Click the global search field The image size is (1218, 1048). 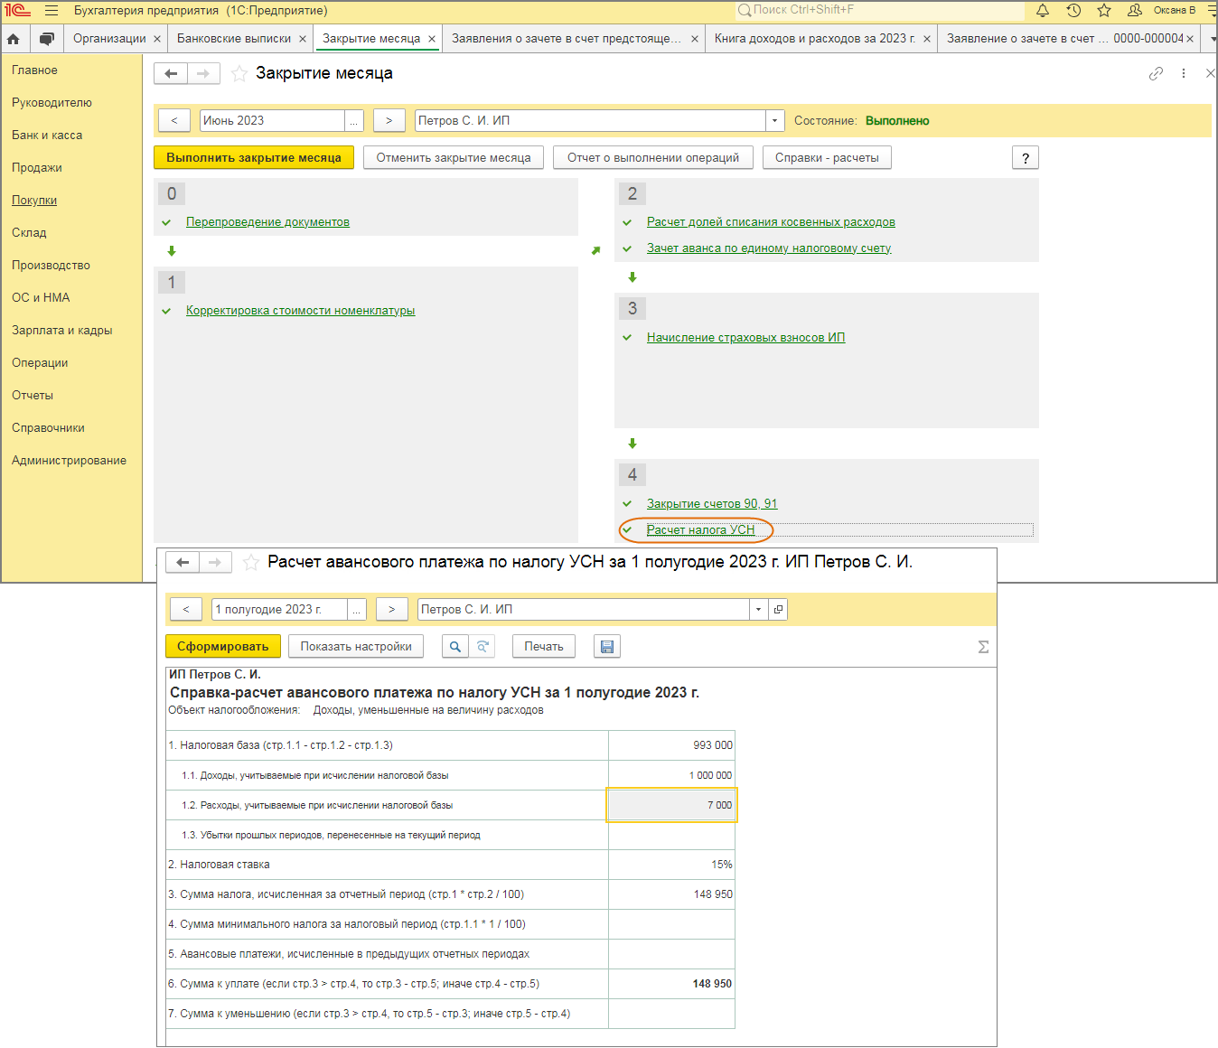tap(880, 10)
